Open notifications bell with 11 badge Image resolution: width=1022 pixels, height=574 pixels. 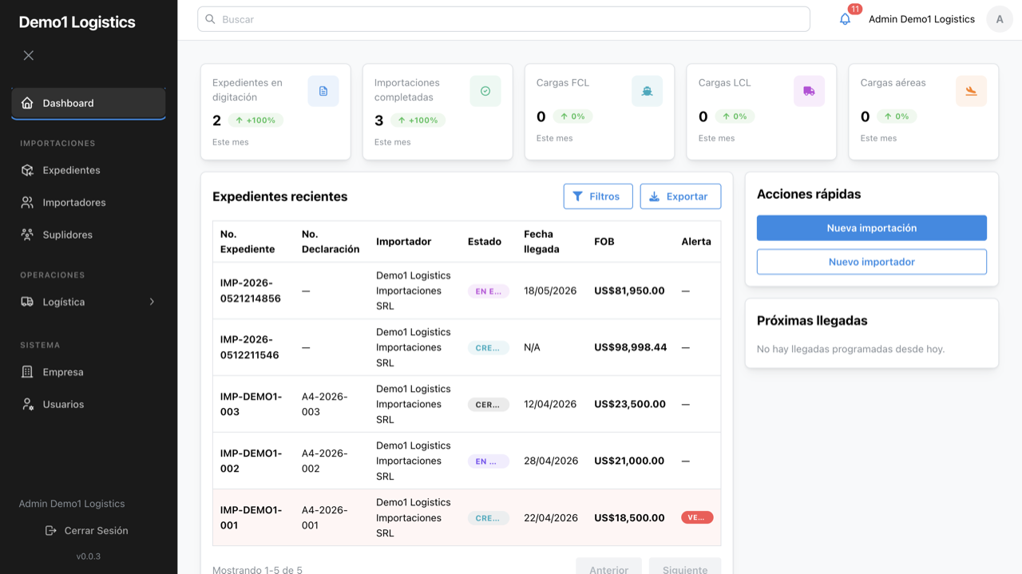pyautogui.click(x=845, y=19)
